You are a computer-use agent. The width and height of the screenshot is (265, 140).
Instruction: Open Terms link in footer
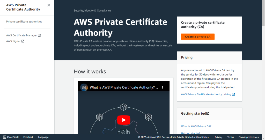(x=230, y=137)
